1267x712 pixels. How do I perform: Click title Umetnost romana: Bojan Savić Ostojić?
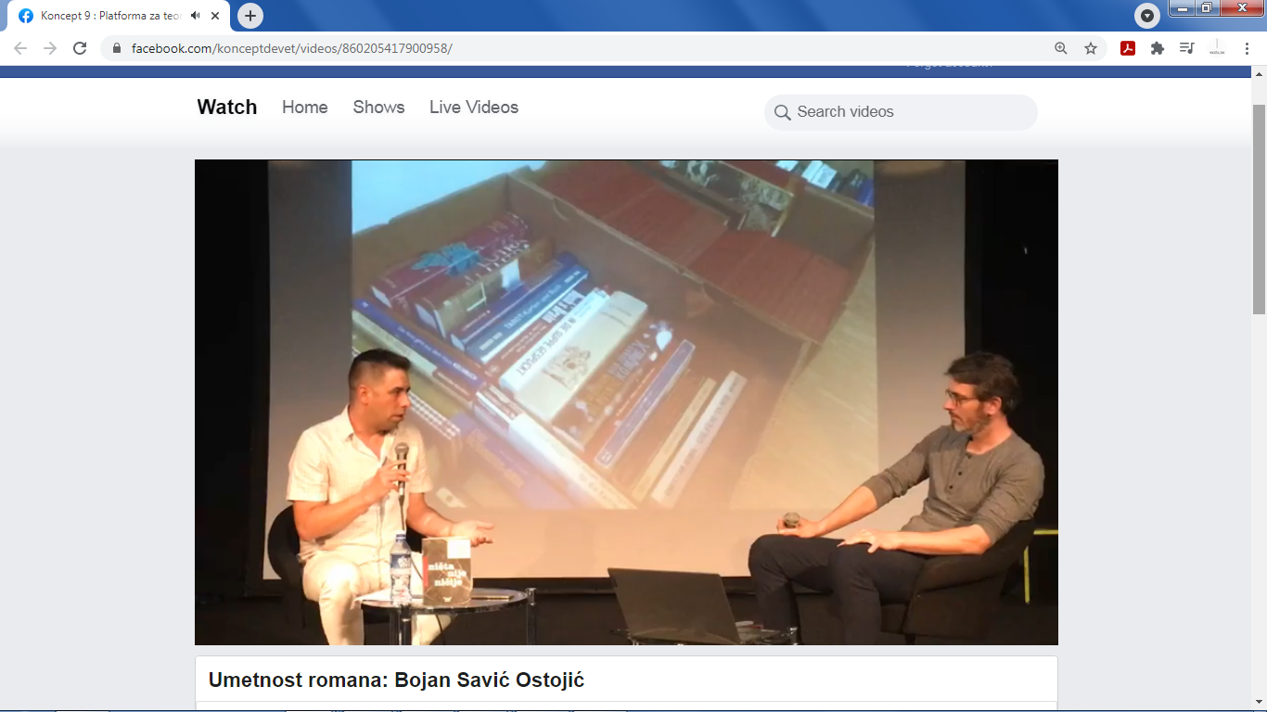pyautogui.click(x=396, y=680)
